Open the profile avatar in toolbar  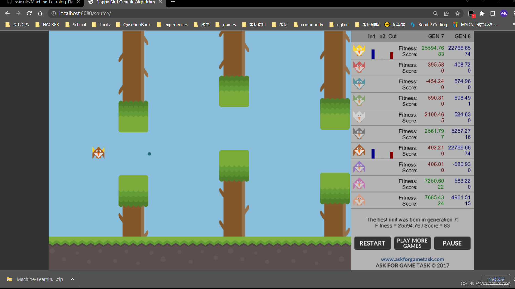click(x=504, y=13)
